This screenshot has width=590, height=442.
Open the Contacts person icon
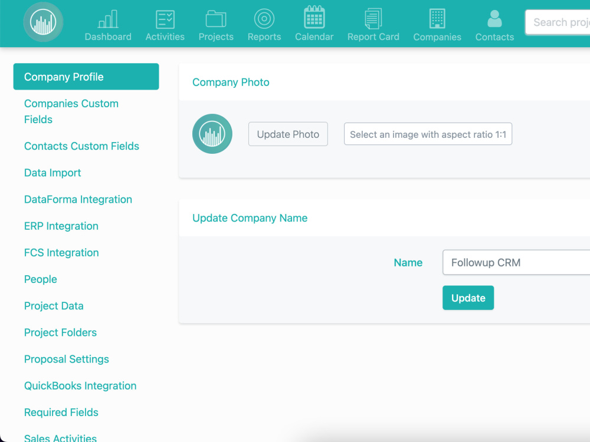[494, 19]
